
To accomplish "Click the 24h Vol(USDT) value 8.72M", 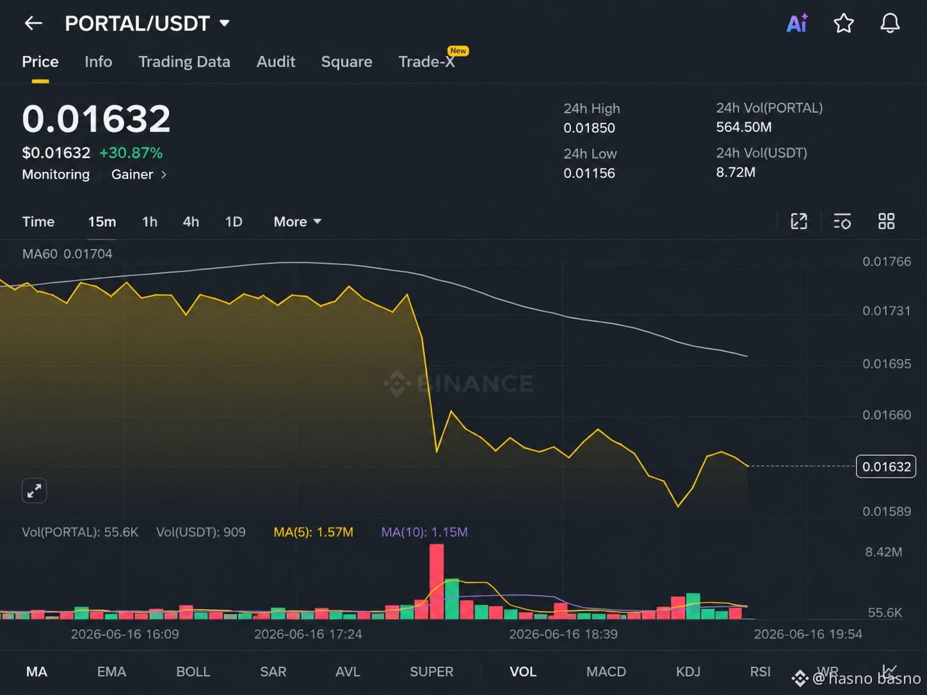I will [x=736, y=172].
